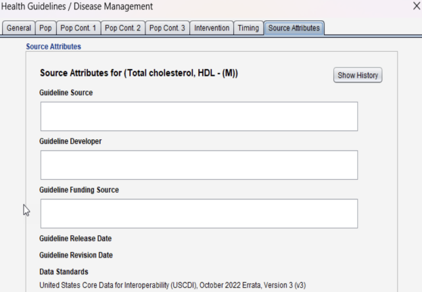The width and height of the screenshot is (422, 292).
Task: Select the Pop Cont. 1 tab
Action: tap(78, 28)
